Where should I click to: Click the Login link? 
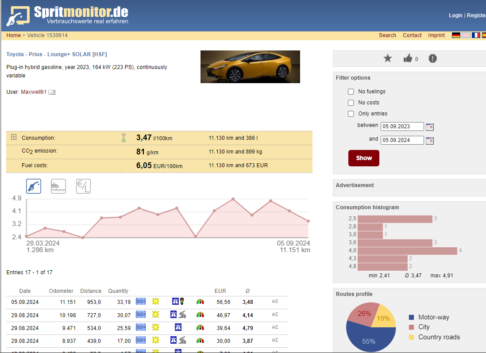tap(455, 15)
